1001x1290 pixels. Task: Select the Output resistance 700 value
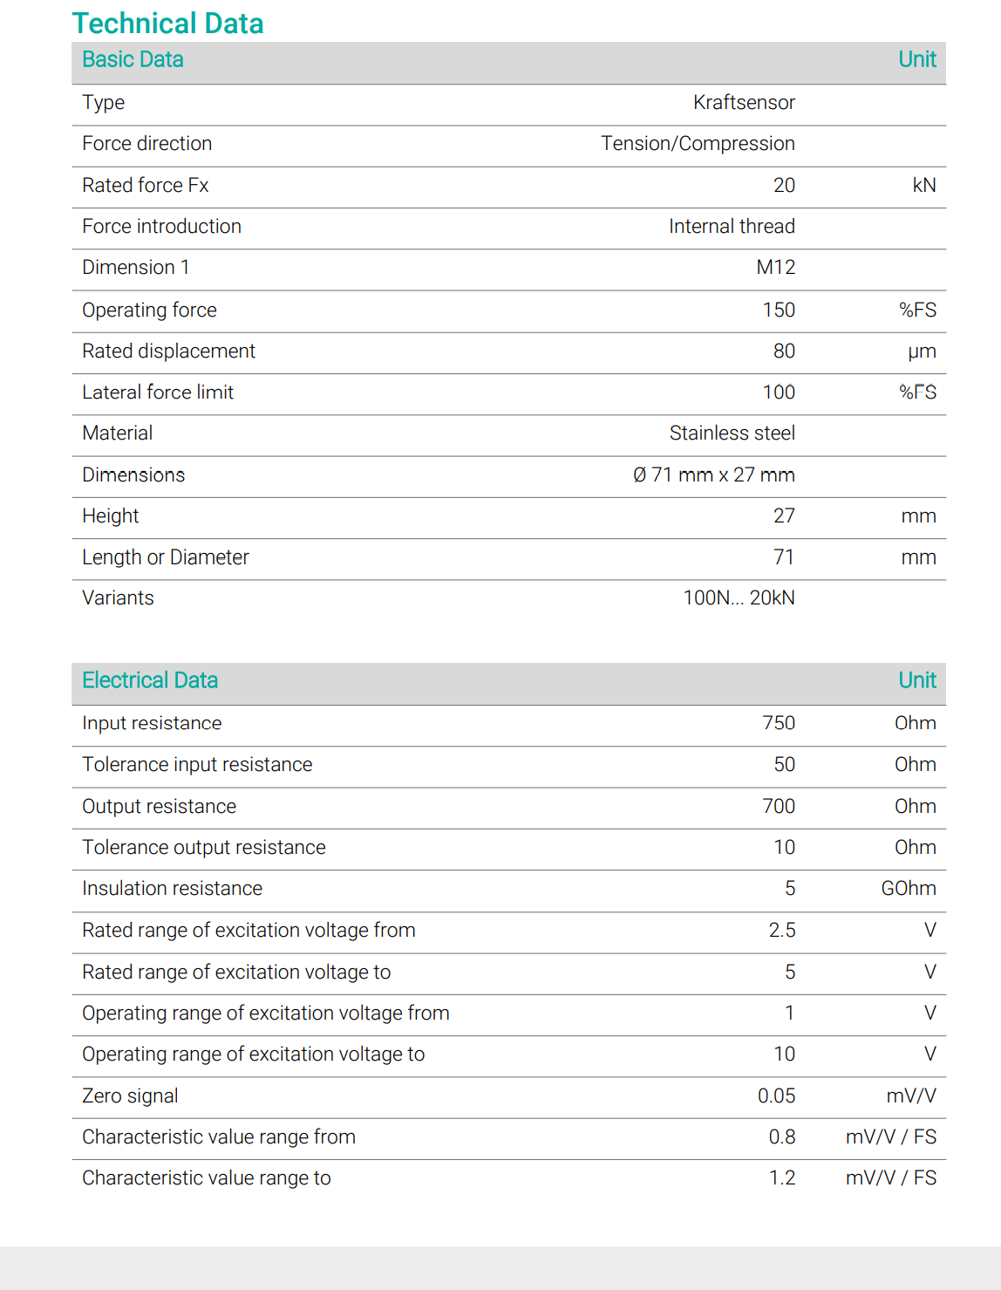pos(779,807)
